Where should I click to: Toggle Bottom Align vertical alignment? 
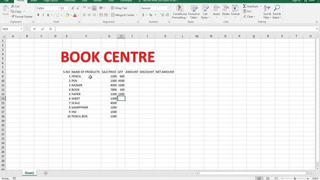click(x=94, y=8)
